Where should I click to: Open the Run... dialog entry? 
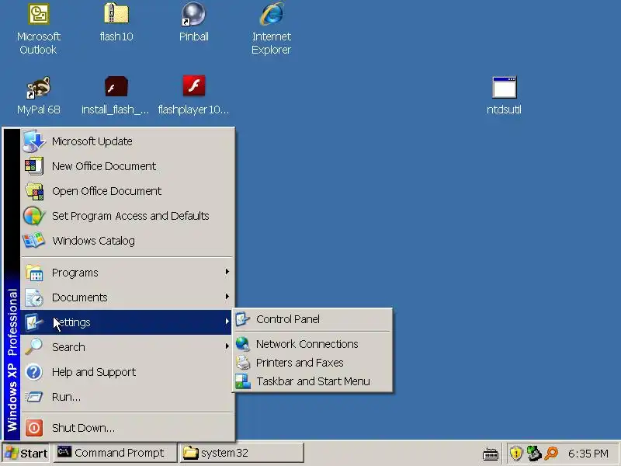click(x=127, y=397)
